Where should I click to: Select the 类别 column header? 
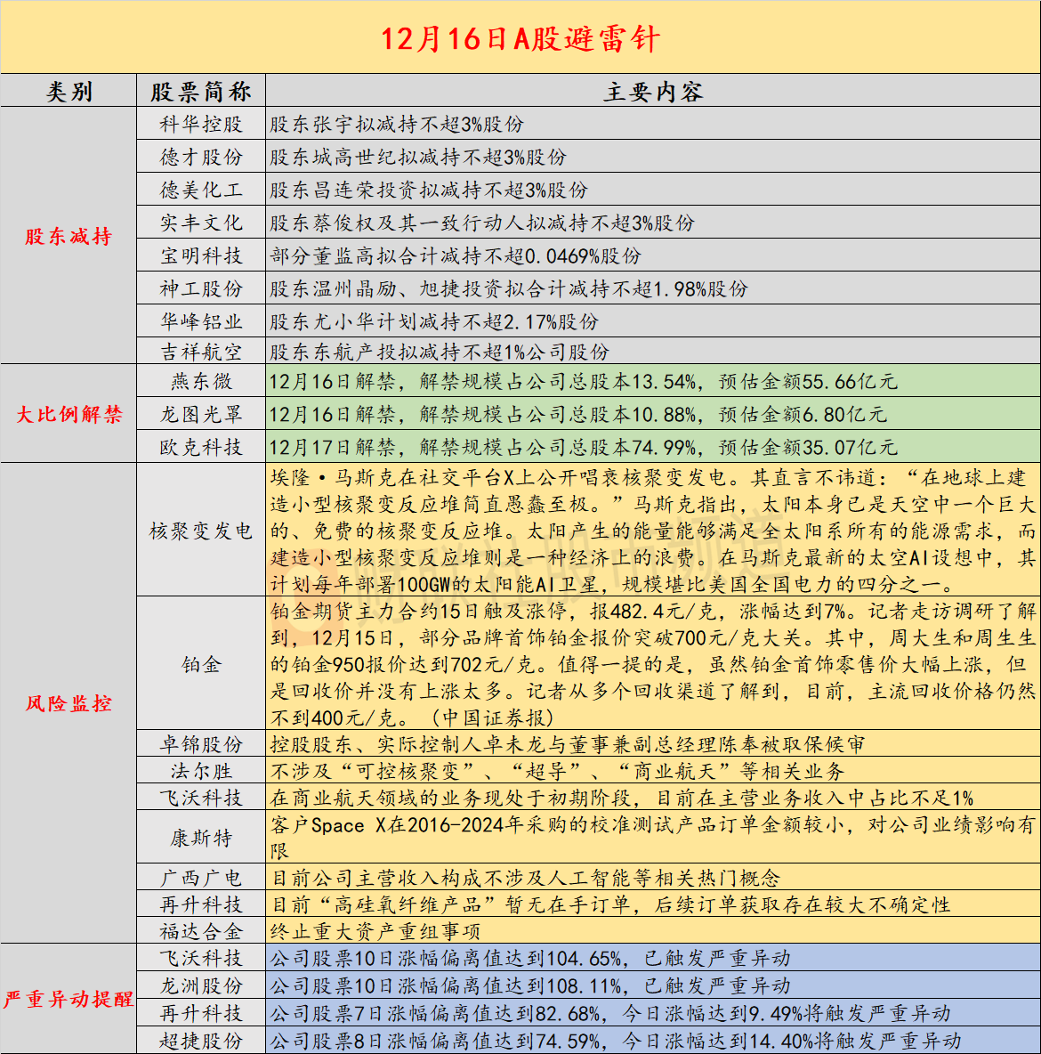tap(69, 92)
